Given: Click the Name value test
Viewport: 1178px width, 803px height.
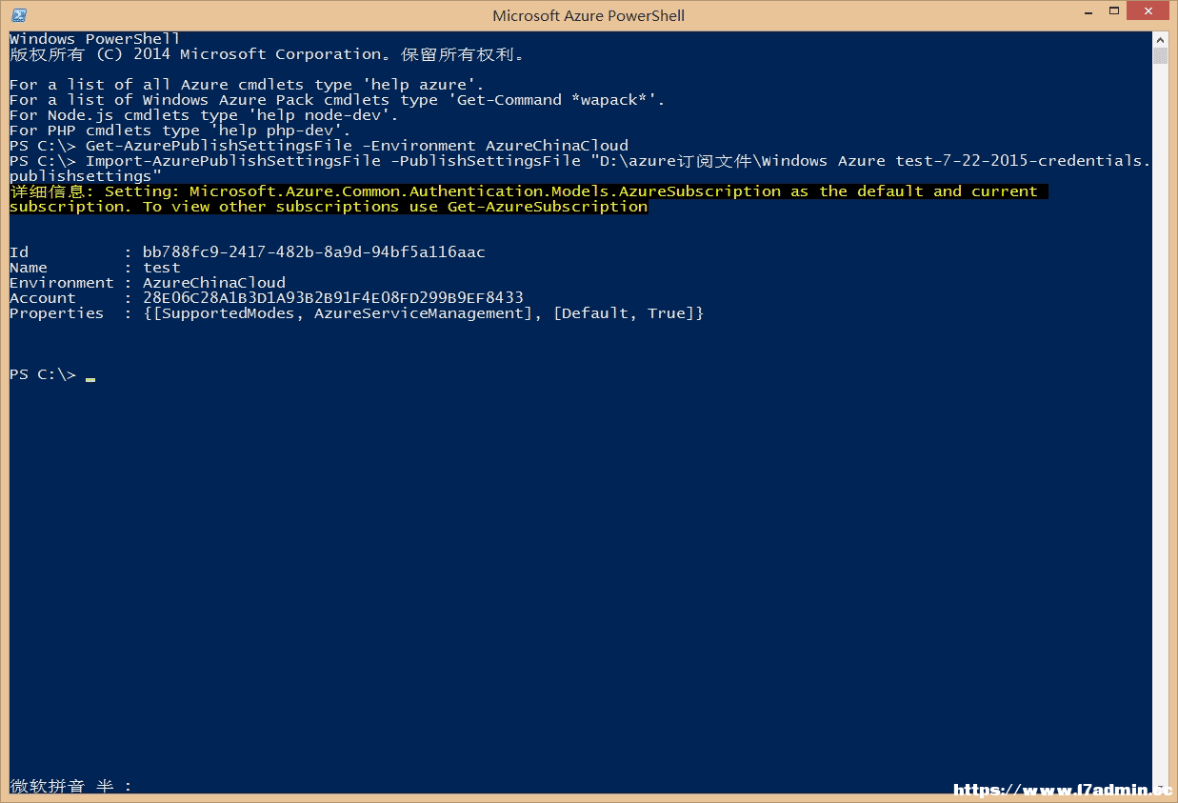Looking at the screenshot, I should (x=162, y=268).
